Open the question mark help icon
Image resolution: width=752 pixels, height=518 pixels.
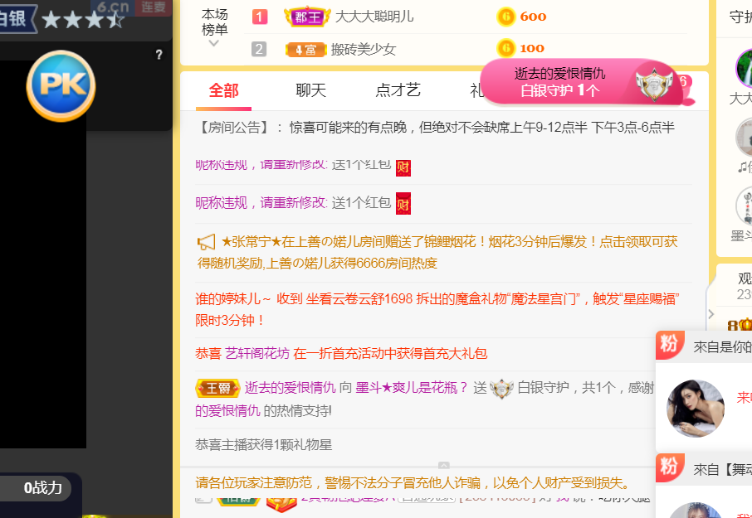click(x=159, y=55)
